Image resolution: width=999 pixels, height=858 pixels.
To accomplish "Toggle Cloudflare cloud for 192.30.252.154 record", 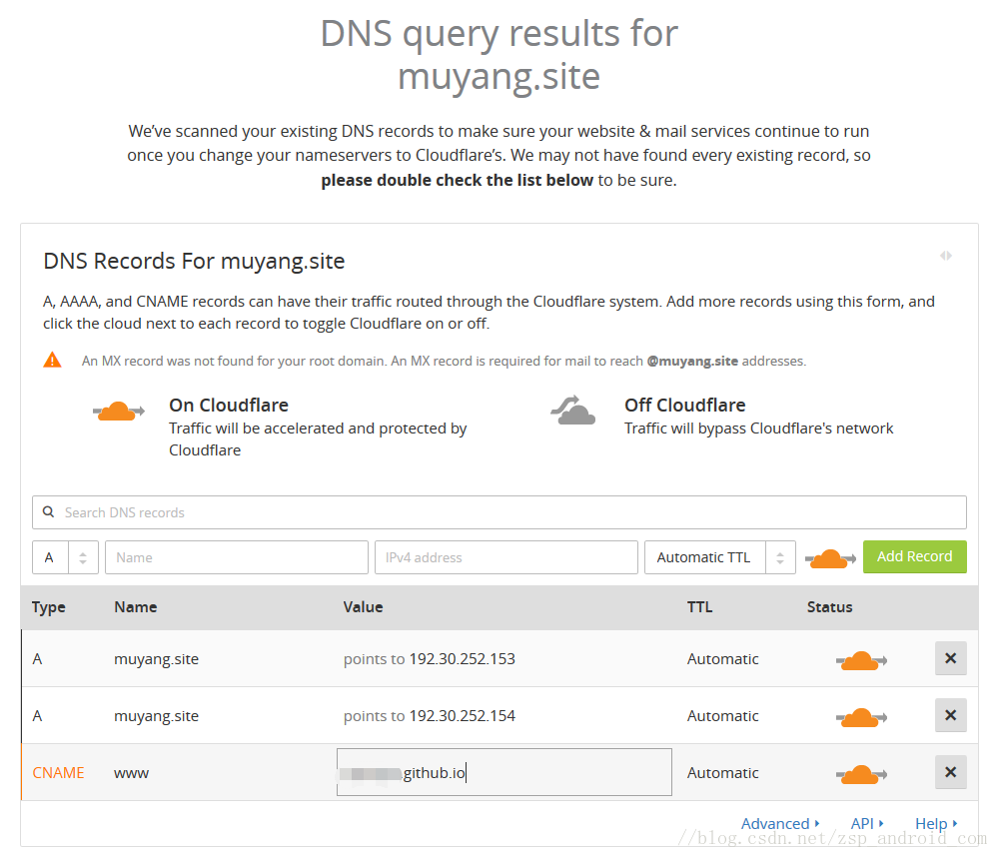I will click(861, 717).
